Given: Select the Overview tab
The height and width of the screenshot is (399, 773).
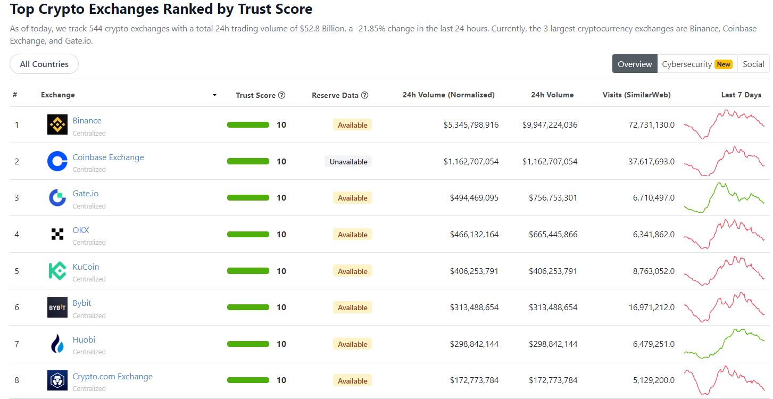Looking at the screenshot, I should click(x=635, y=64).
